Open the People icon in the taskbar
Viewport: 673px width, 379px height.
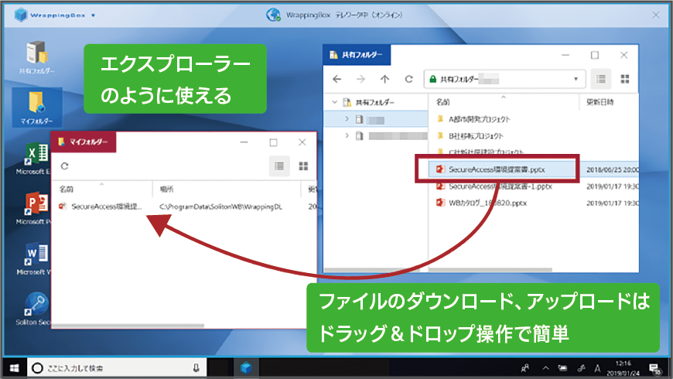click(x=525, y=368)
